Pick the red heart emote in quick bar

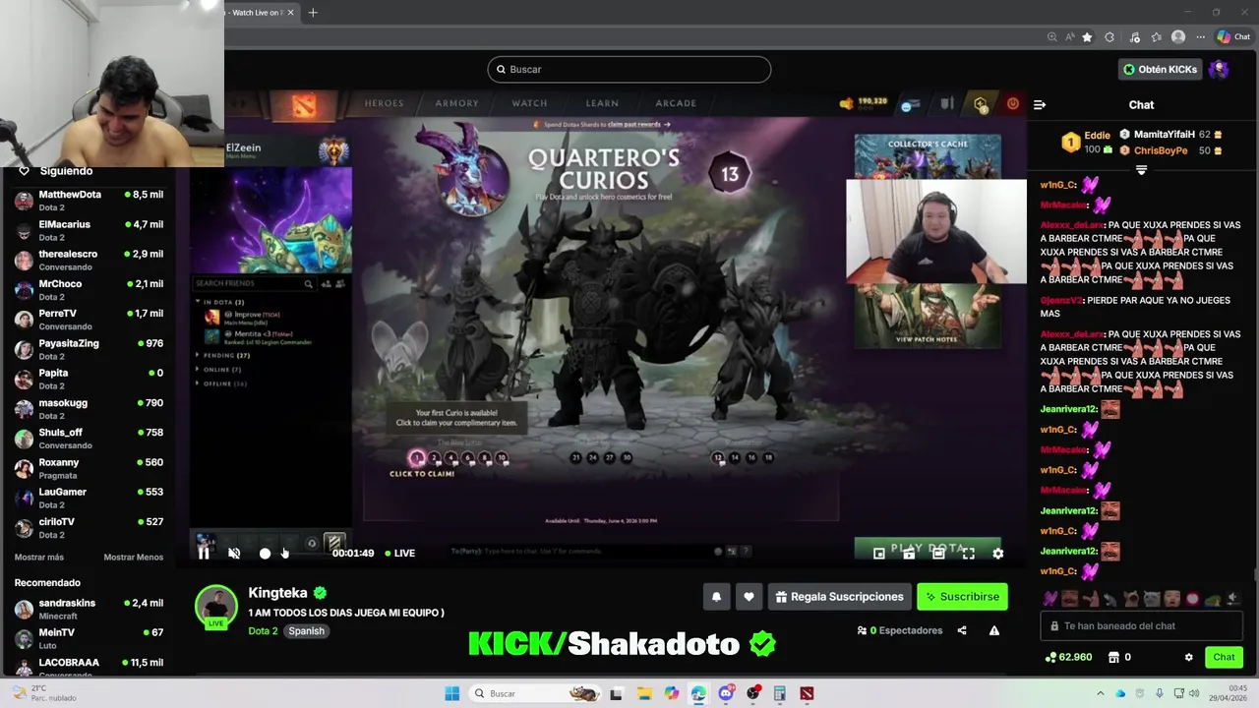click(1192, 599)
